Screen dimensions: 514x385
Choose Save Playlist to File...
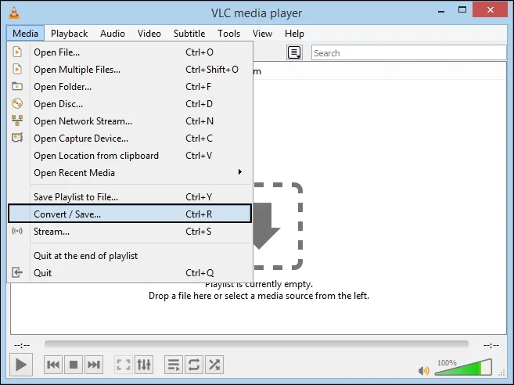pos(130,196)
